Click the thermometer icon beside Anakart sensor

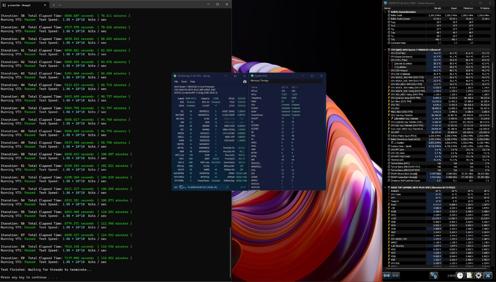[389, 191]
